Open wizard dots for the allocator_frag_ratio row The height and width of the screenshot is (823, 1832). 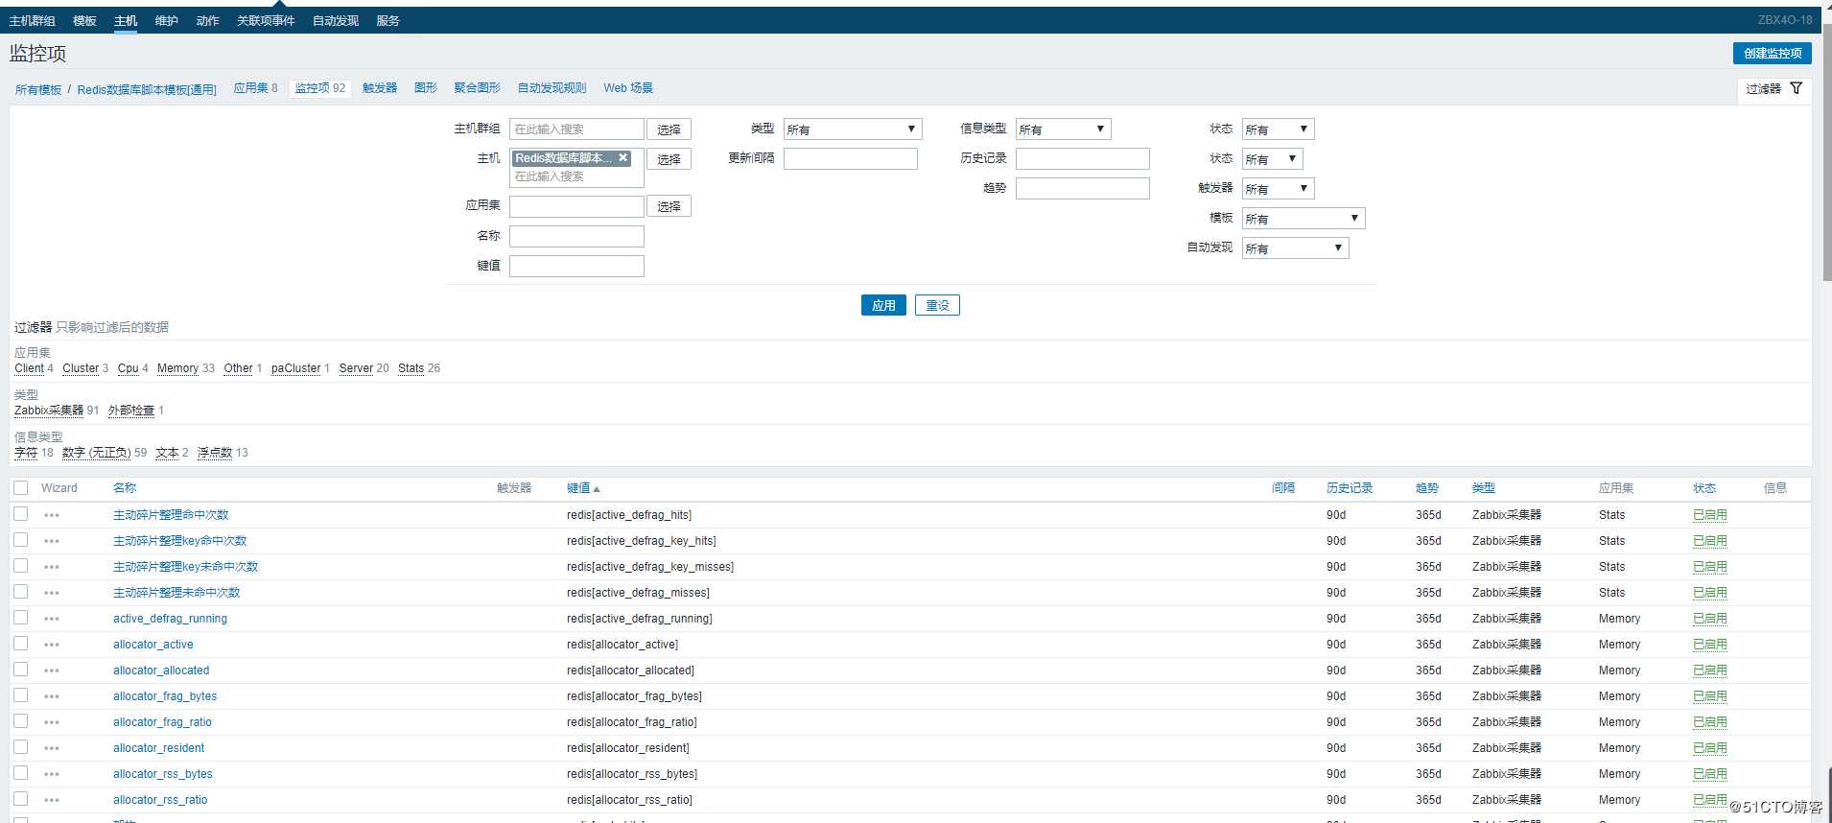[x=52, y=722]
